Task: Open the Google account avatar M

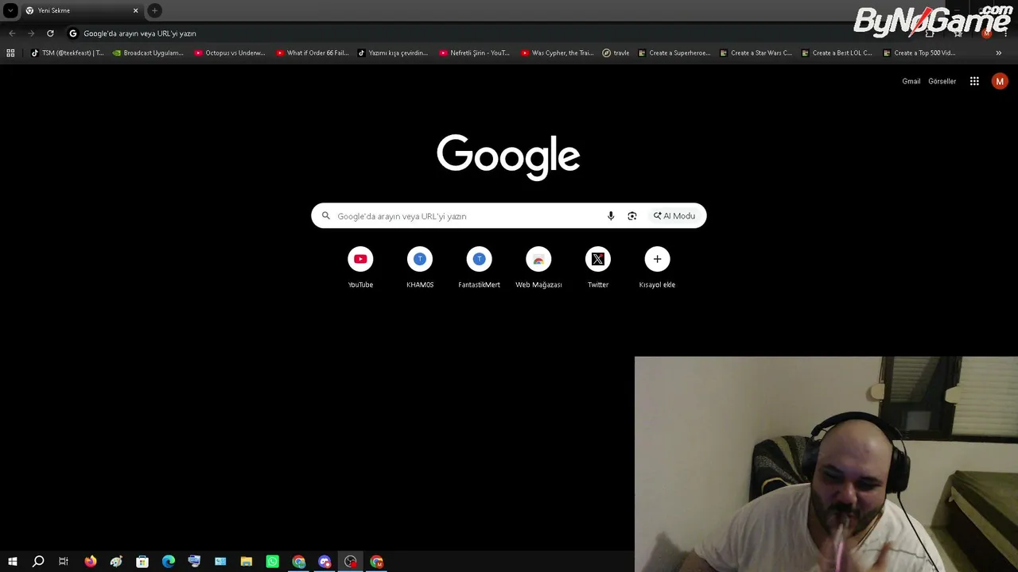Action: 1000,81
